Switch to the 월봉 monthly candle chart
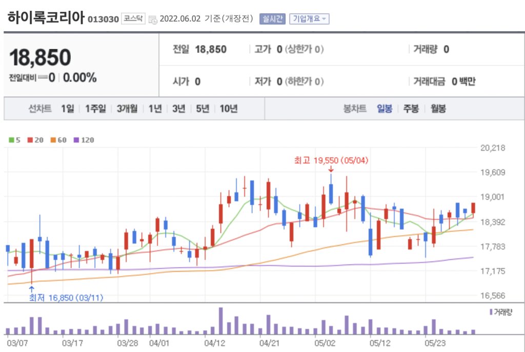This screenshot has height=352, width=525. point(438,108)
